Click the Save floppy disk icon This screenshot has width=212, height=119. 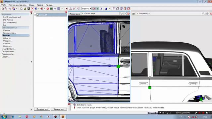click(28, 9)
